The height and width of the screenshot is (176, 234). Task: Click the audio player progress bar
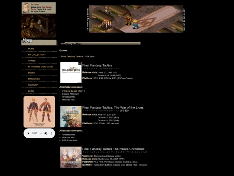[41, 133]
